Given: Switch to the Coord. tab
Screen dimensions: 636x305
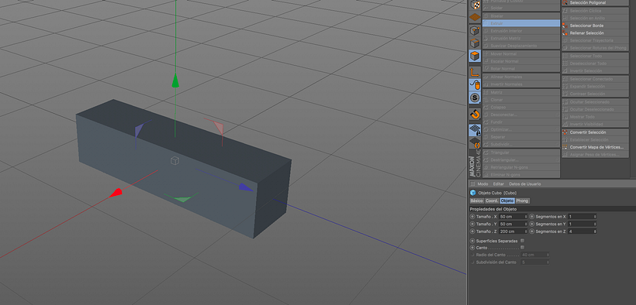Looking at the screenshot, I should [492, 201].
